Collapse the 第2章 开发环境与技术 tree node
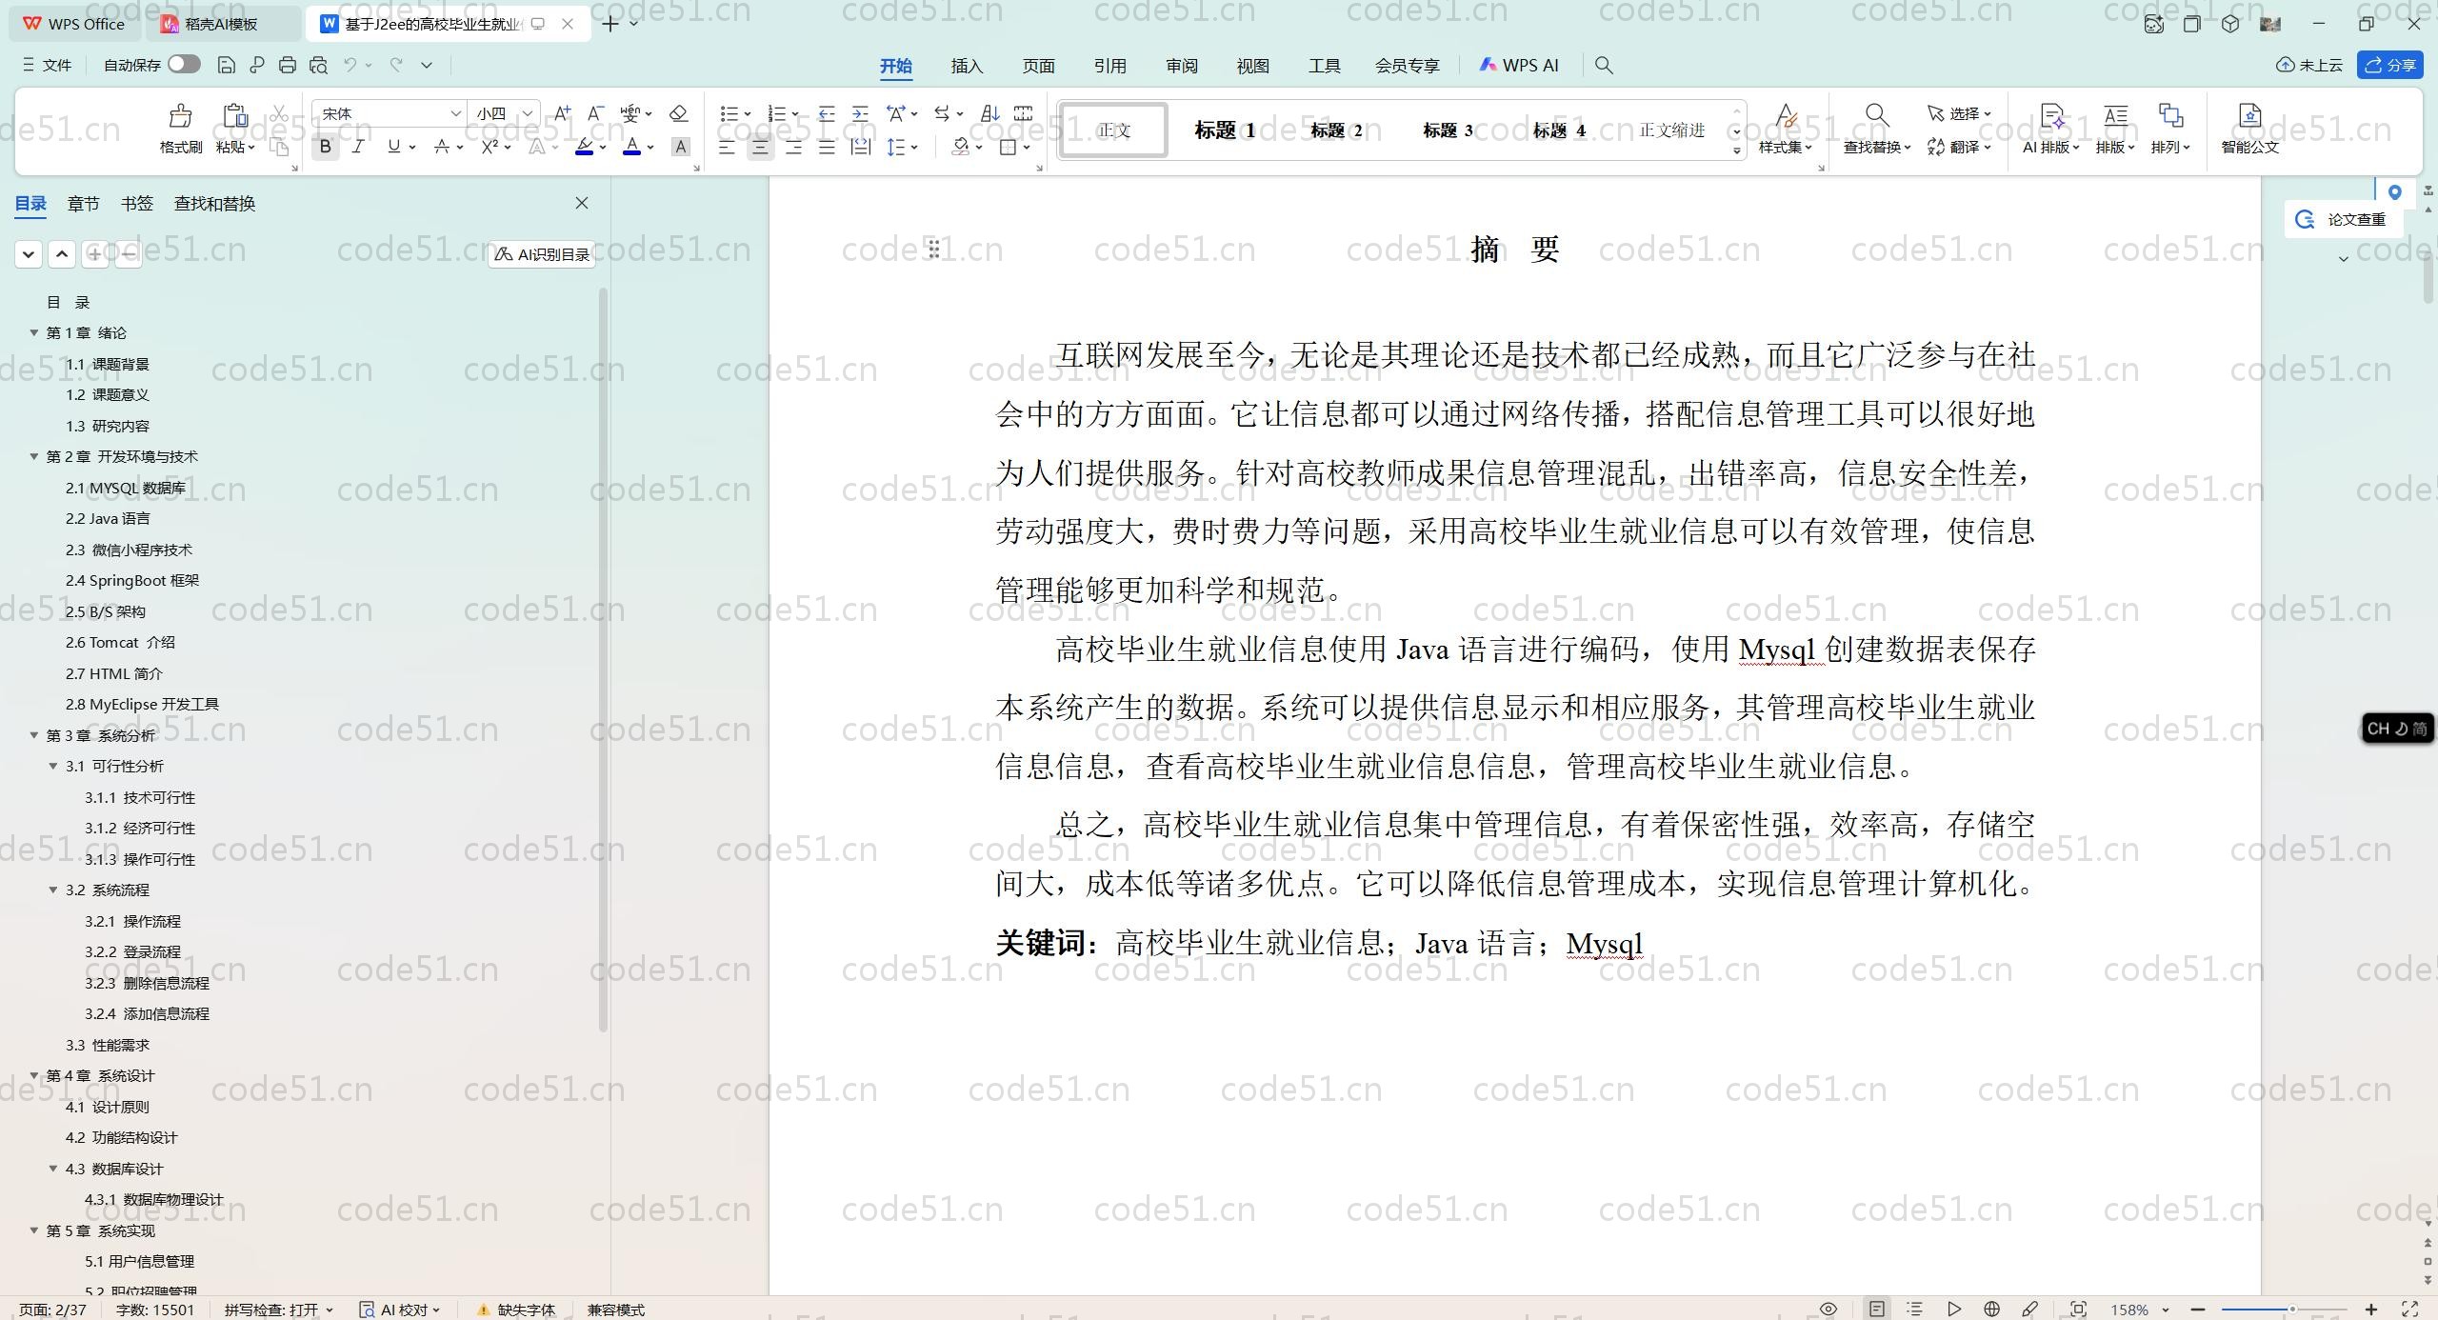Viewport: 2438px width, 1320px height. coord(34,456)
